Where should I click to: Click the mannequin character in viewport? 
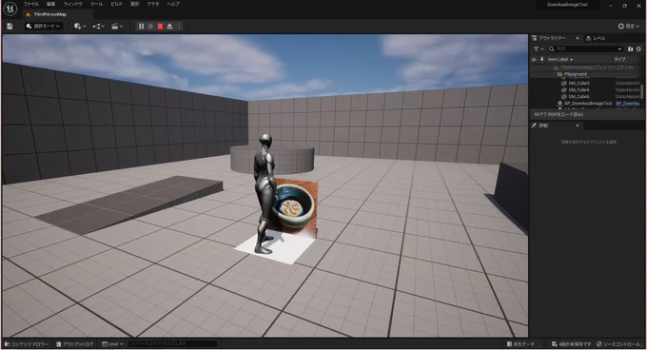(265, 193)
